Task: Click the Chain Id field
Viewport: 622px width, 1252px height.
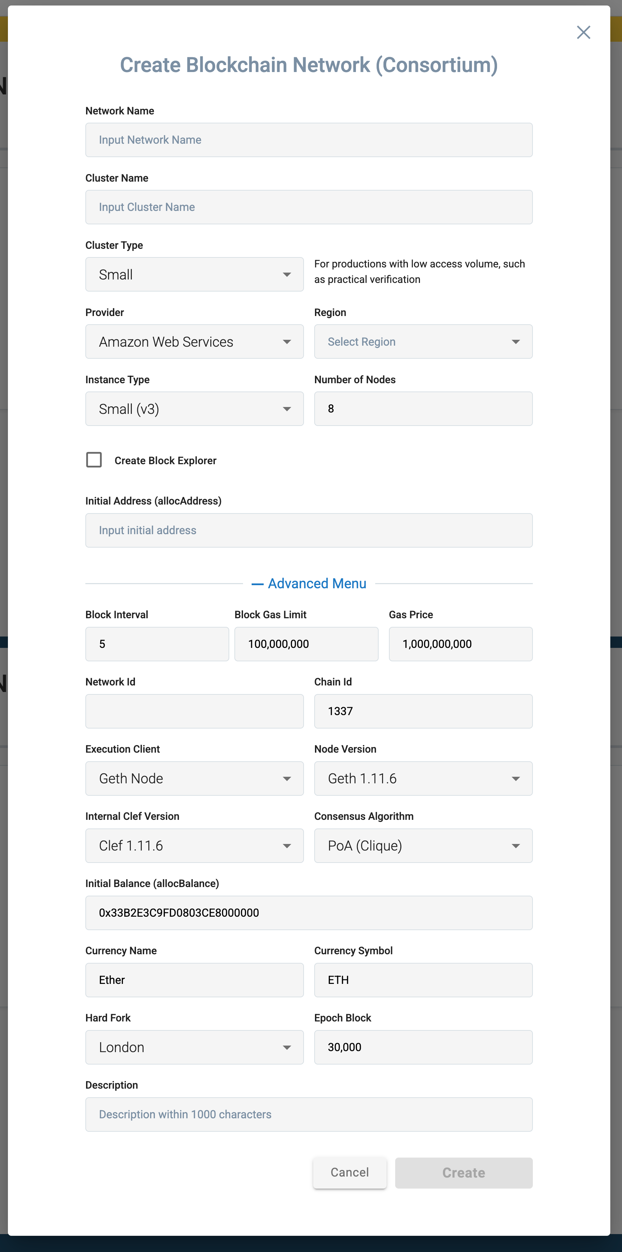Action: click(423, 711)
